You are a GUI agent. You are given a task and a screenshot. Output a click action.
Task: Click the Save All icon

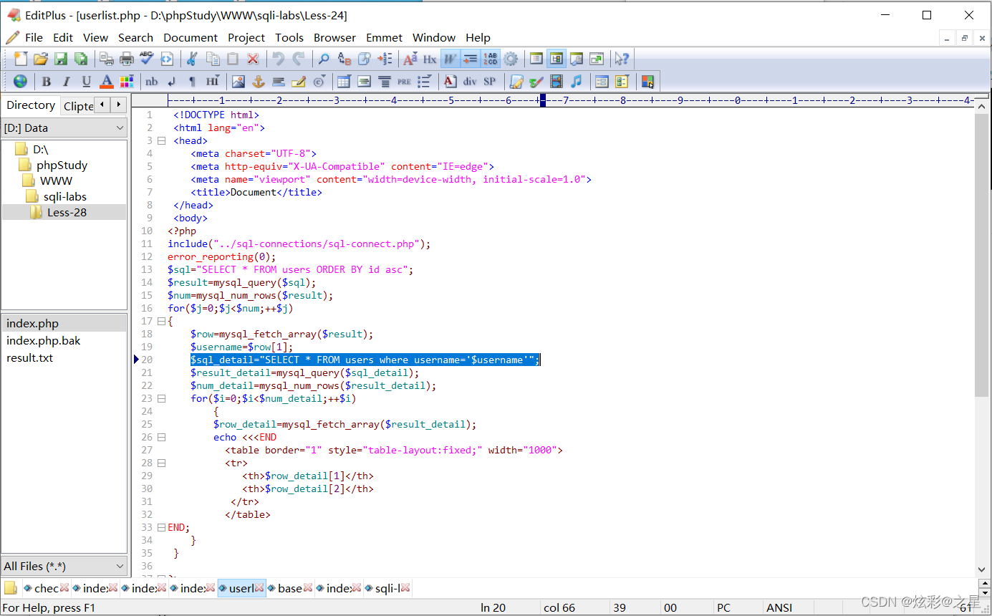click(81, 59)
